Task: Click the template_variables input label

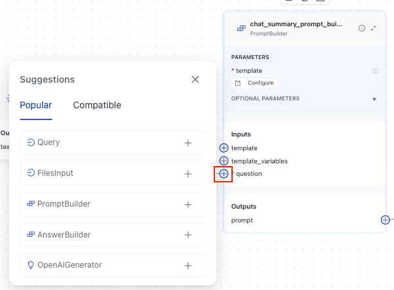Action: pyautogui.click(x=260, y=161)
